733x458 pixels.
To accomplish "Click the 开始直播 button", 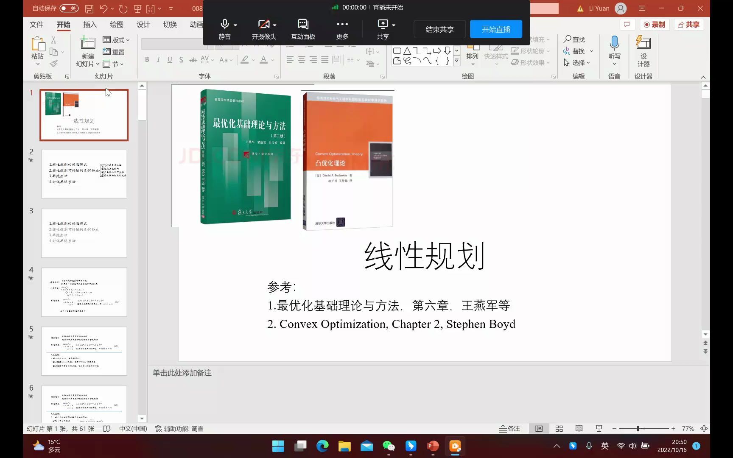I will (x=496, y=29).
